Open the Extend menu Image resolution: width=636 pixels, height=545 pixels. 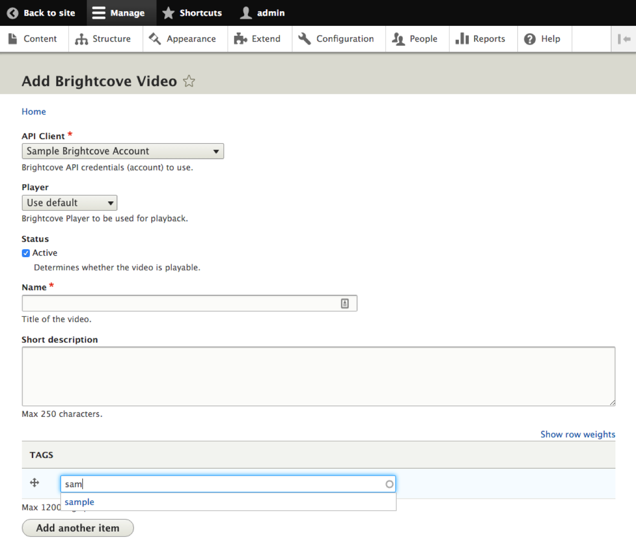[x=266, y=39]
